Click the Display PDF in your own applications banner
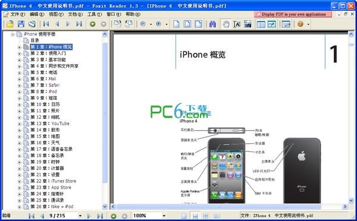 tap(293, 14)
